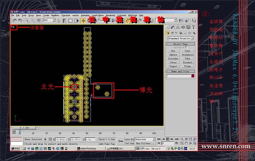
Task: Activate the Select and Link tool
Action: pos(27,21)
